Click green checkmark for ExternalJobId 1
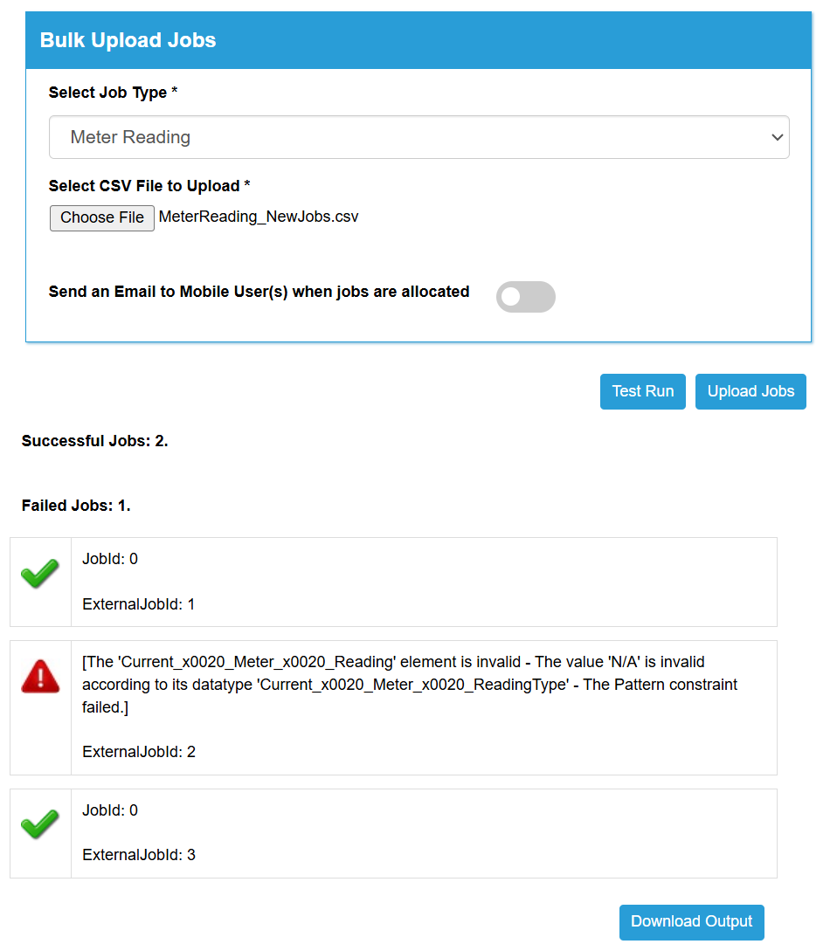Screen dimensions: 837x944 point(39,573)
